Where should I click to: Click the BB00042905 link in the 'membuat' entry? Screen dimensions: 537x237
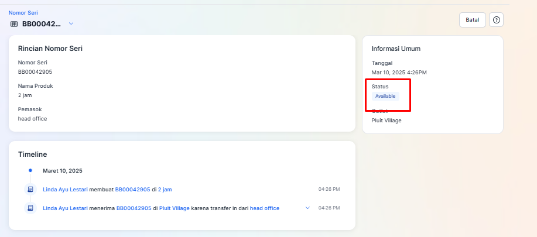click(x=132, y=190)
